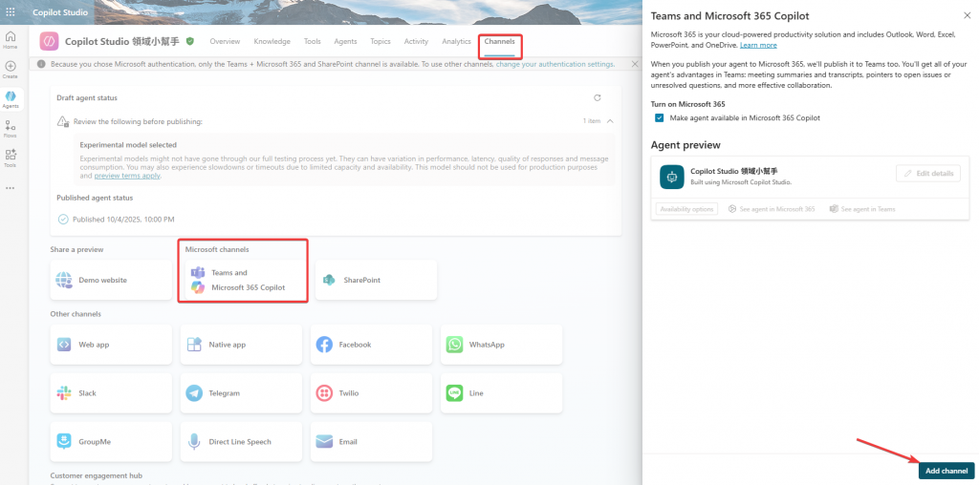Screen dimensions: 979x485
Task: Select the Slack channel
Action: (x=111, y=392)
